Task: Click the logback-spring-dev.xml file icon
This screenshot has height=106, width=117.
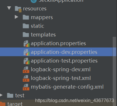Action: click(x=26, y=70)
